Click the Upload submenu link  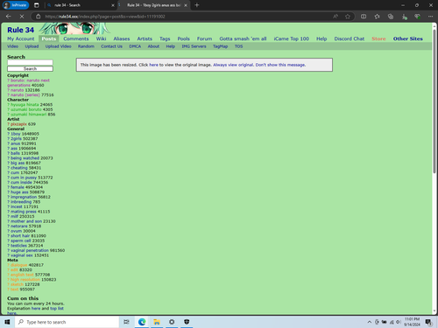pyautogui.click(x=32, y=46)
